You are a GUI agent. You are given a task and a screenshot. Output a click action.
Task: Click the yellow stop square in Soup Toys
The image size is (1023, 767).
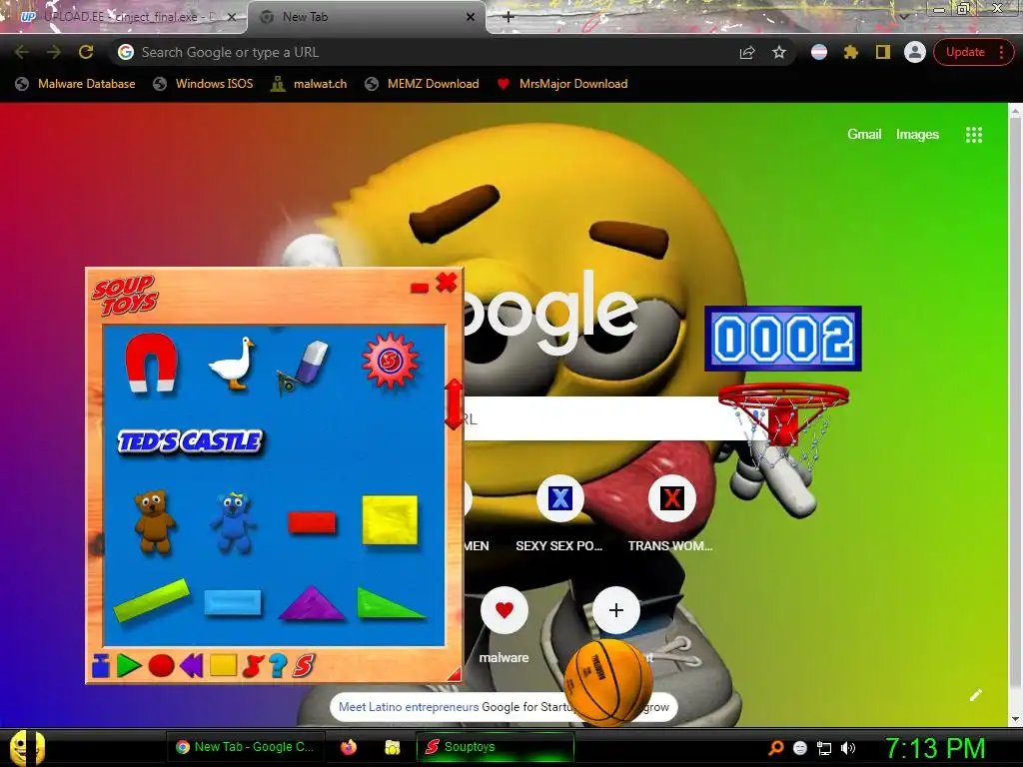point(223,664)
